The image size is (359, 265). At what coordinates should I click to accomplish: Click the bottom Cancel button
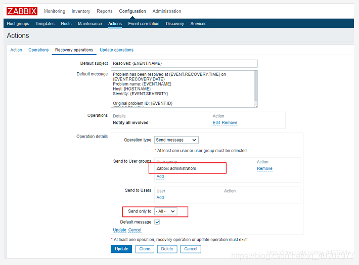click(191, 249)
